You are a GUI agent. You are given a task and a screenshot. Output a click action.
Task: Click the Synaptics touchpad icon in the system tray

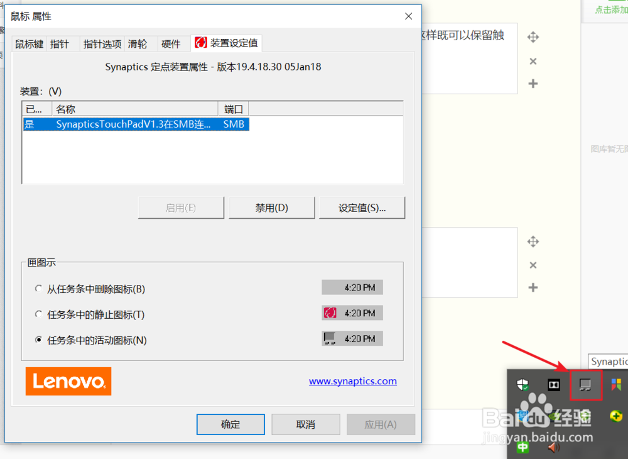click(585, 385)
